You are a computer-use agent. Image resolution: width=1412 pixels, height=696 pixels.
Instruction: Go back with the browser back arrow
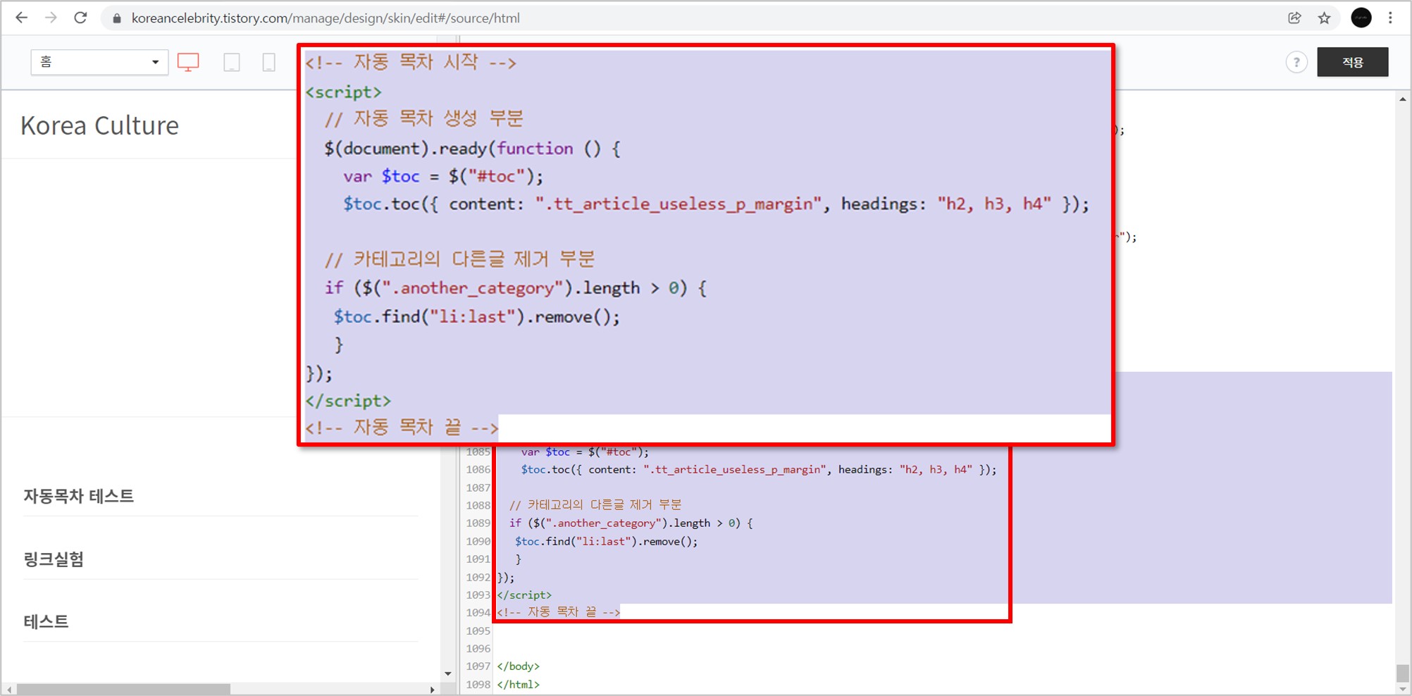(22, 18)
